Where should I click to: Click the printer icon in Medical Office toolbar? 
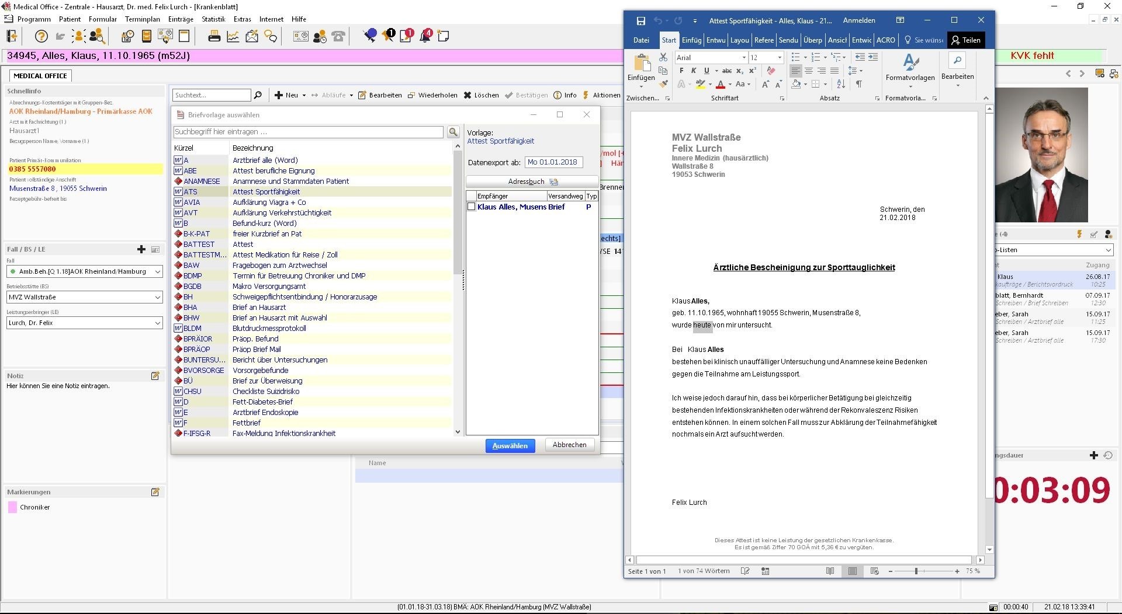pos(214,36)
